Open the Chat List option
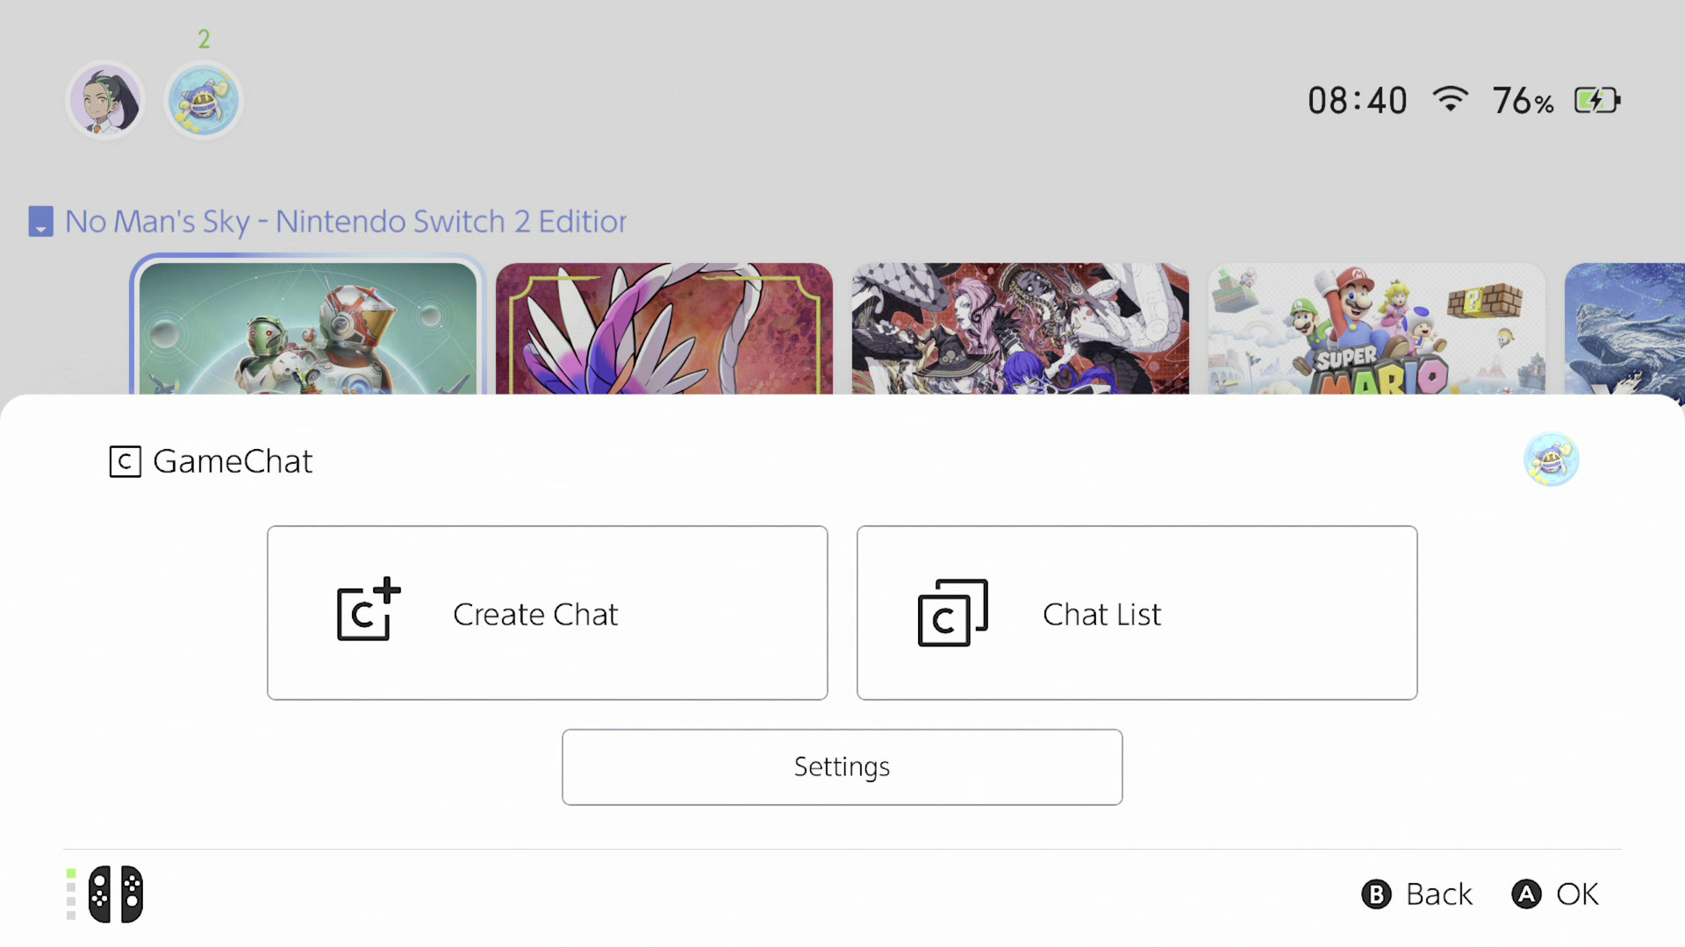The width and height of the screenshot is (1685, 947). coord(1136,613)
